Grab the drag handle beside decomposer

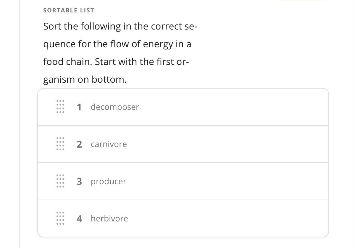click(x=60, y=107)
